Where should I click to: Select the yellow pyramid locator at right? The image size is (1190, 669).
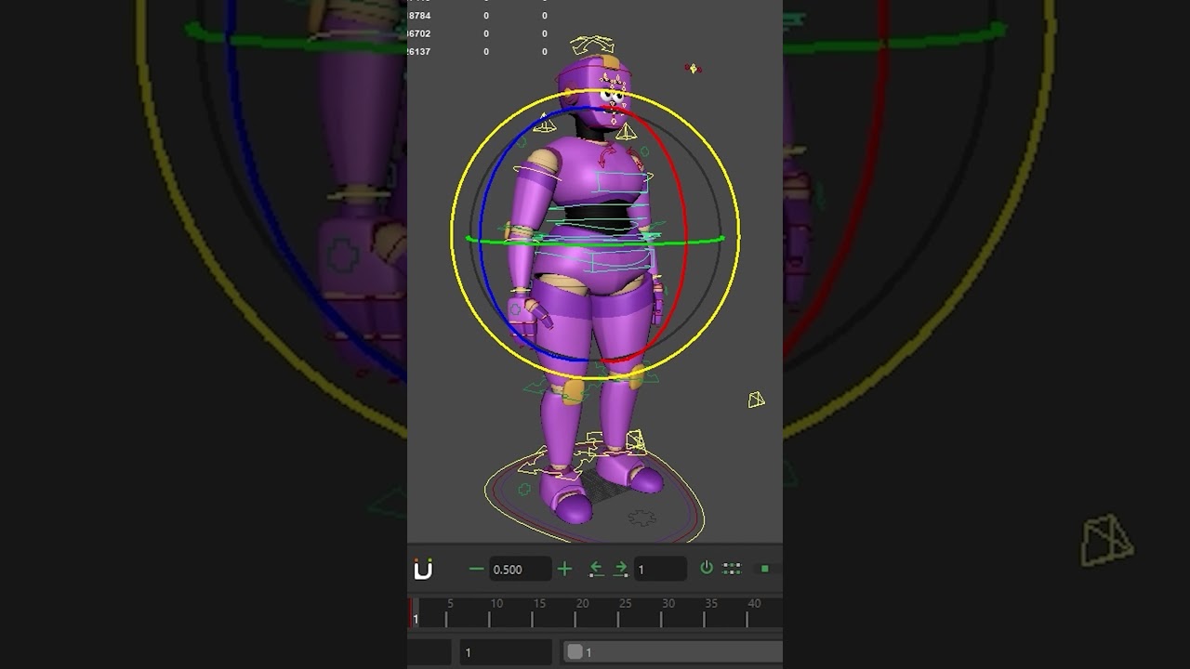click(x=756, y=400)
